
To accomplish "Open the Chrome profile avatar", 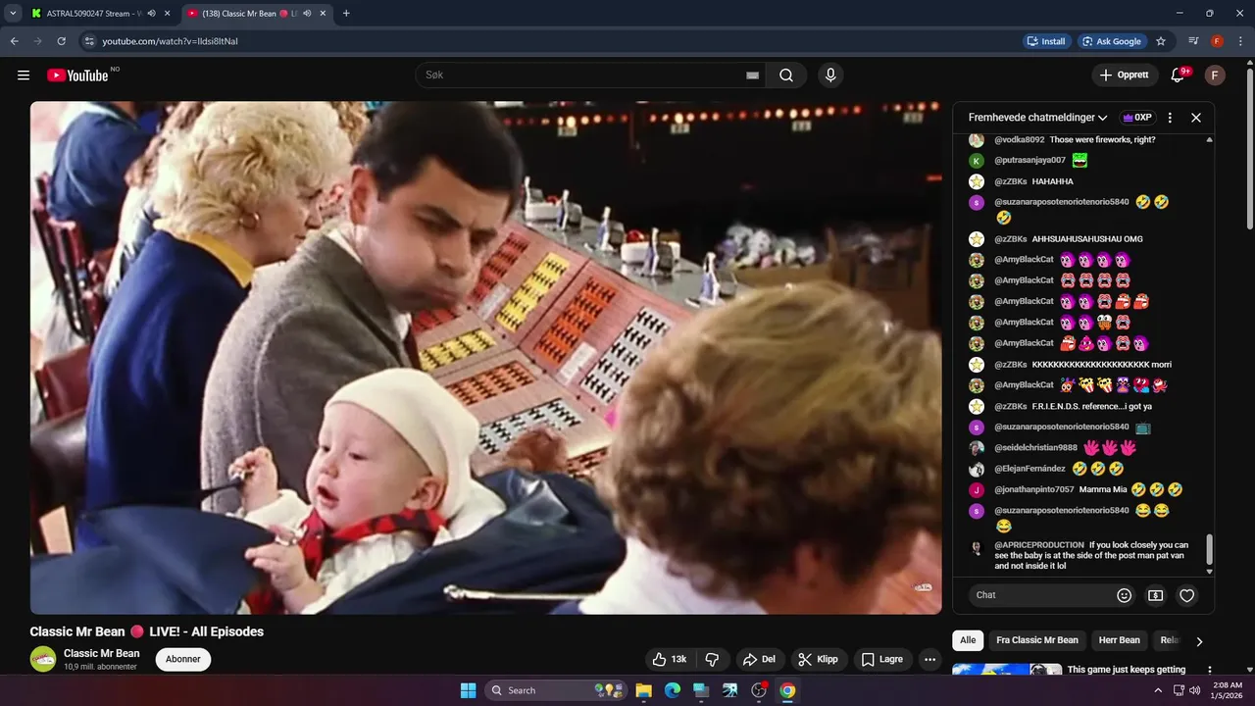I will click(x=1217, y=41).
